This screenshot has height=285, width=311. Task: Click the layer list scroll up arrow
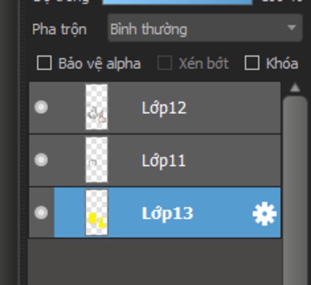[x=295, y=88]
